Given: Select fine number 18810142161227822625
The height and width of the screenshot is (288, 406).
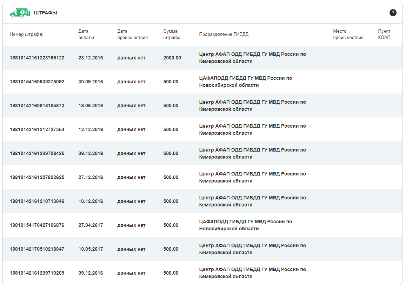Looking at the screenshot, I should pos(37,177).
